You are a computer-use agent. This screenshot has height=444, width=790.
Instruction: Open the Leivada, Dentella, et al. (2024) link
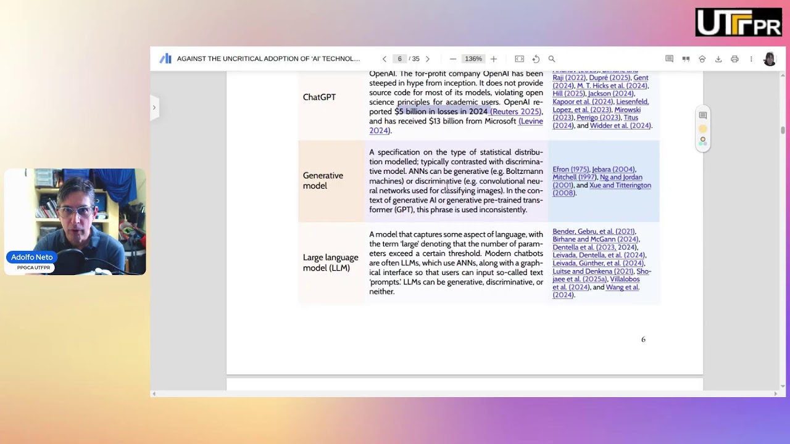(x=599, y=255)
